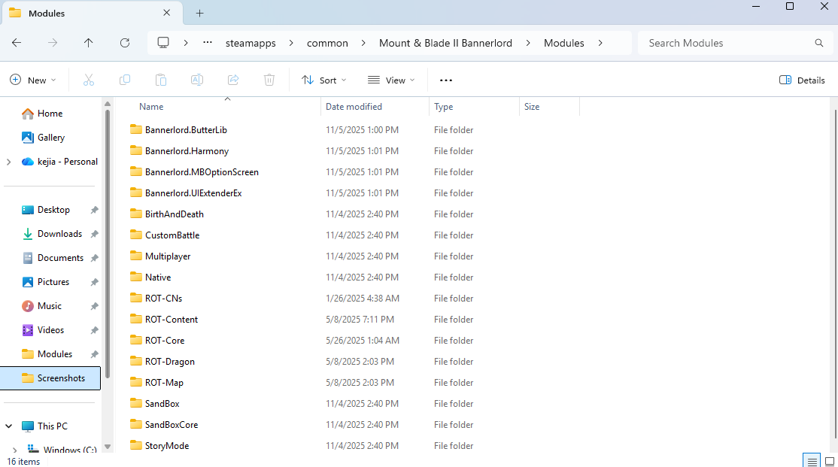The image size is (838, 467).
Task: Open a new File Explorer tab
Action: click(x=199, y=13)
